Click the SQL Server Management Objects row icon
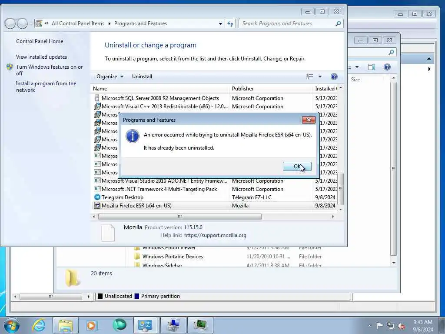The image size is (445, 334). (97, 98)
